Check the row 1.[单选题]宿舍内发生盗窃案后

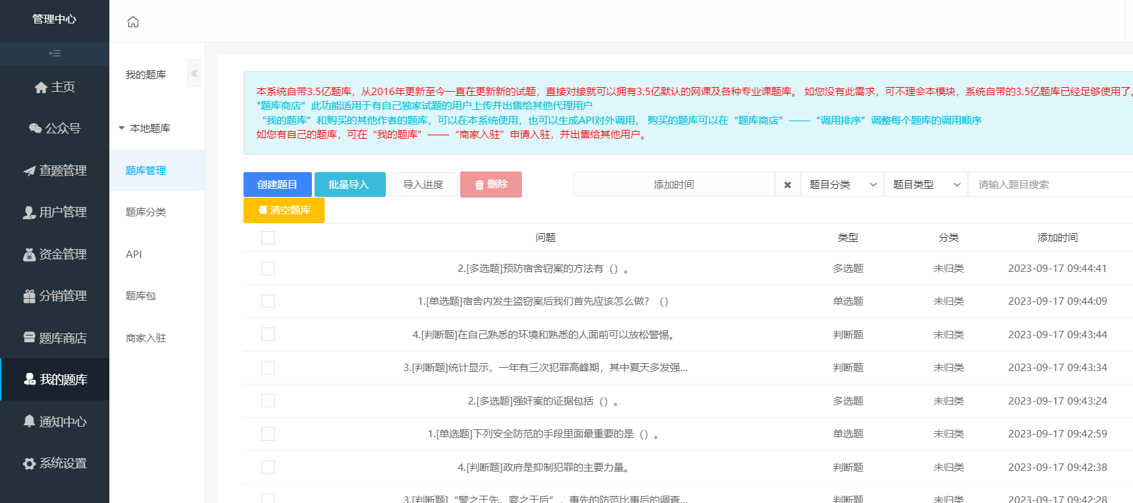(x=268, y=301)
